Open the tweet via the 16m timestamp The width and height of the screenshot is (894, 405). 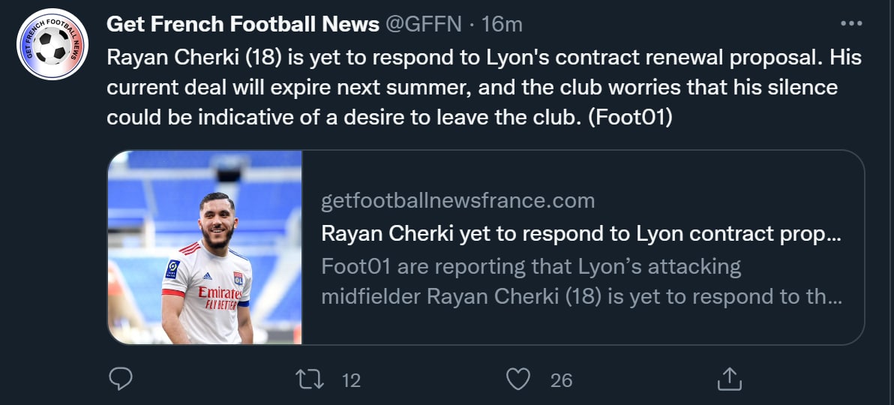coord(502,24)
